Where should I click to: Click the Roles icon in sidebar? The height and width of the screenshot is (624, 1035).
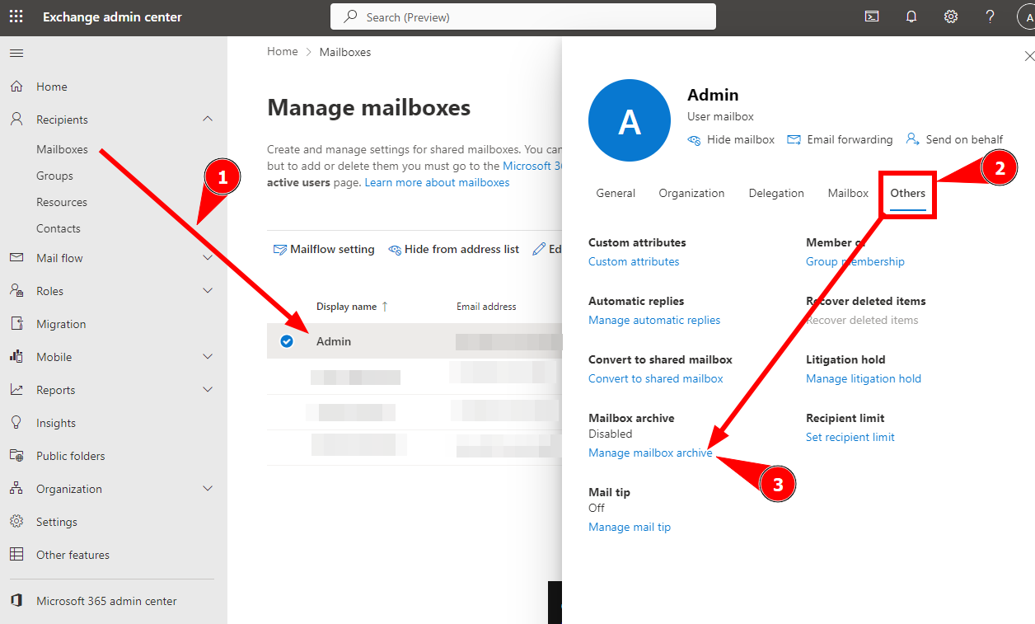tap(16, 291)
